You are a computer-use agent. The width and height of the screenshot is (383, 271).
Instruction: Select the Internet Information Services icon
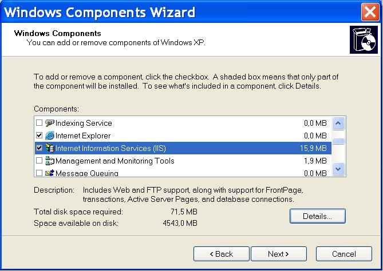(50, 148)
